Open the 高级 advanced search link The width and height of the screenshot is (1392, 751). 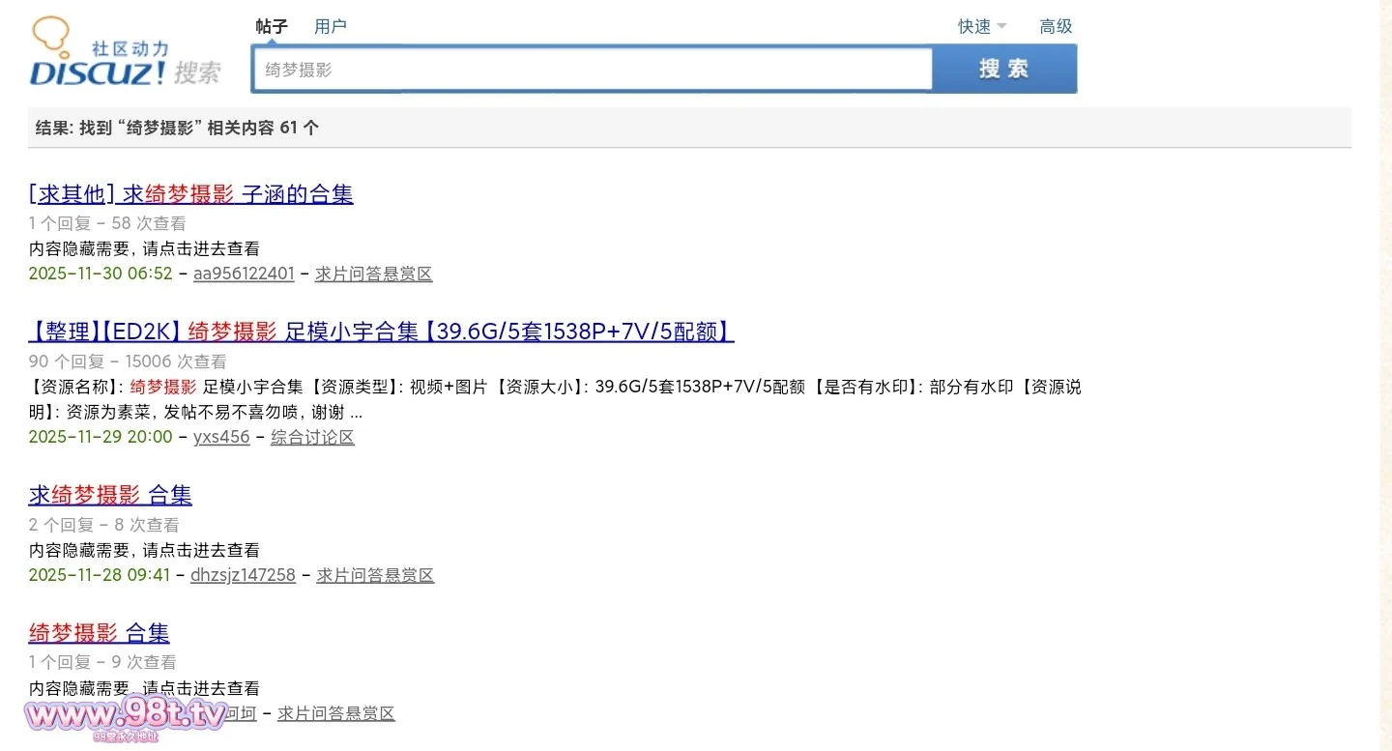[1056, 26]
